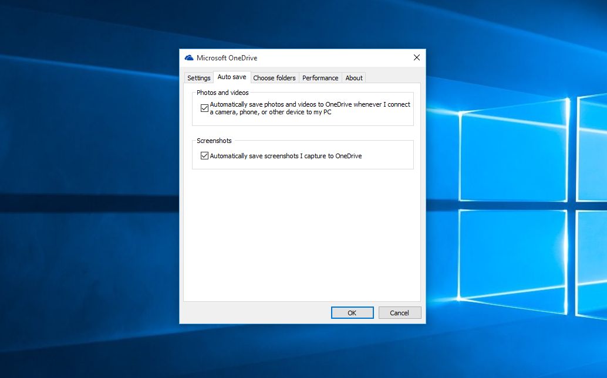The width and height of the screenshot is (607, 378).
Task: Close the Microsoft OneDrive dialog
Action: coord(417,57)
